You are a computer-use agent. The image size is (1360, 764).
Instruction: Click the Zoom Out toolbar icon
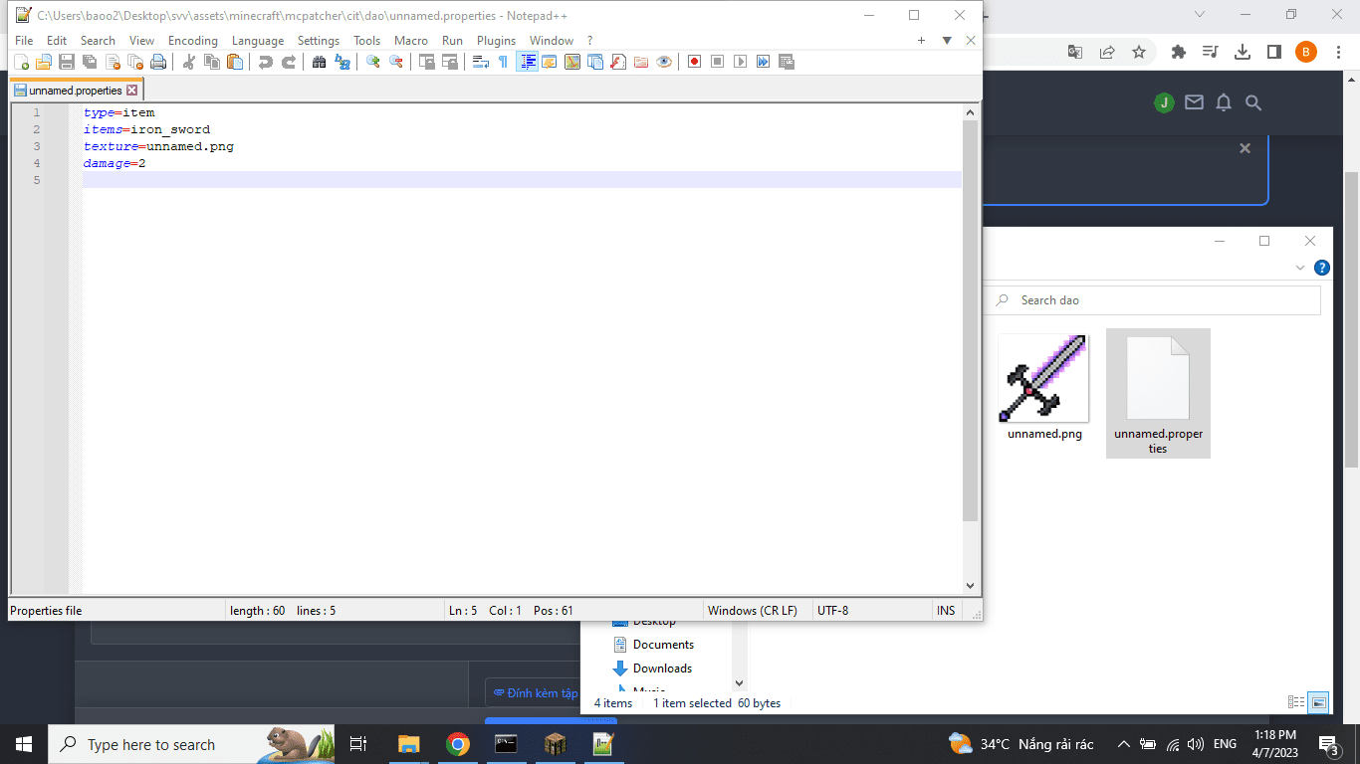point(396,62)
